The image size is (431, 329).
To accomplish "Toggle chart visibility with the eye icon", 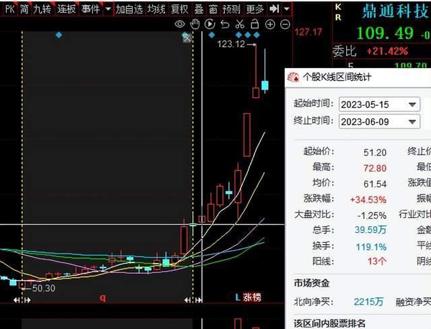I will click(x=180, y=24).
